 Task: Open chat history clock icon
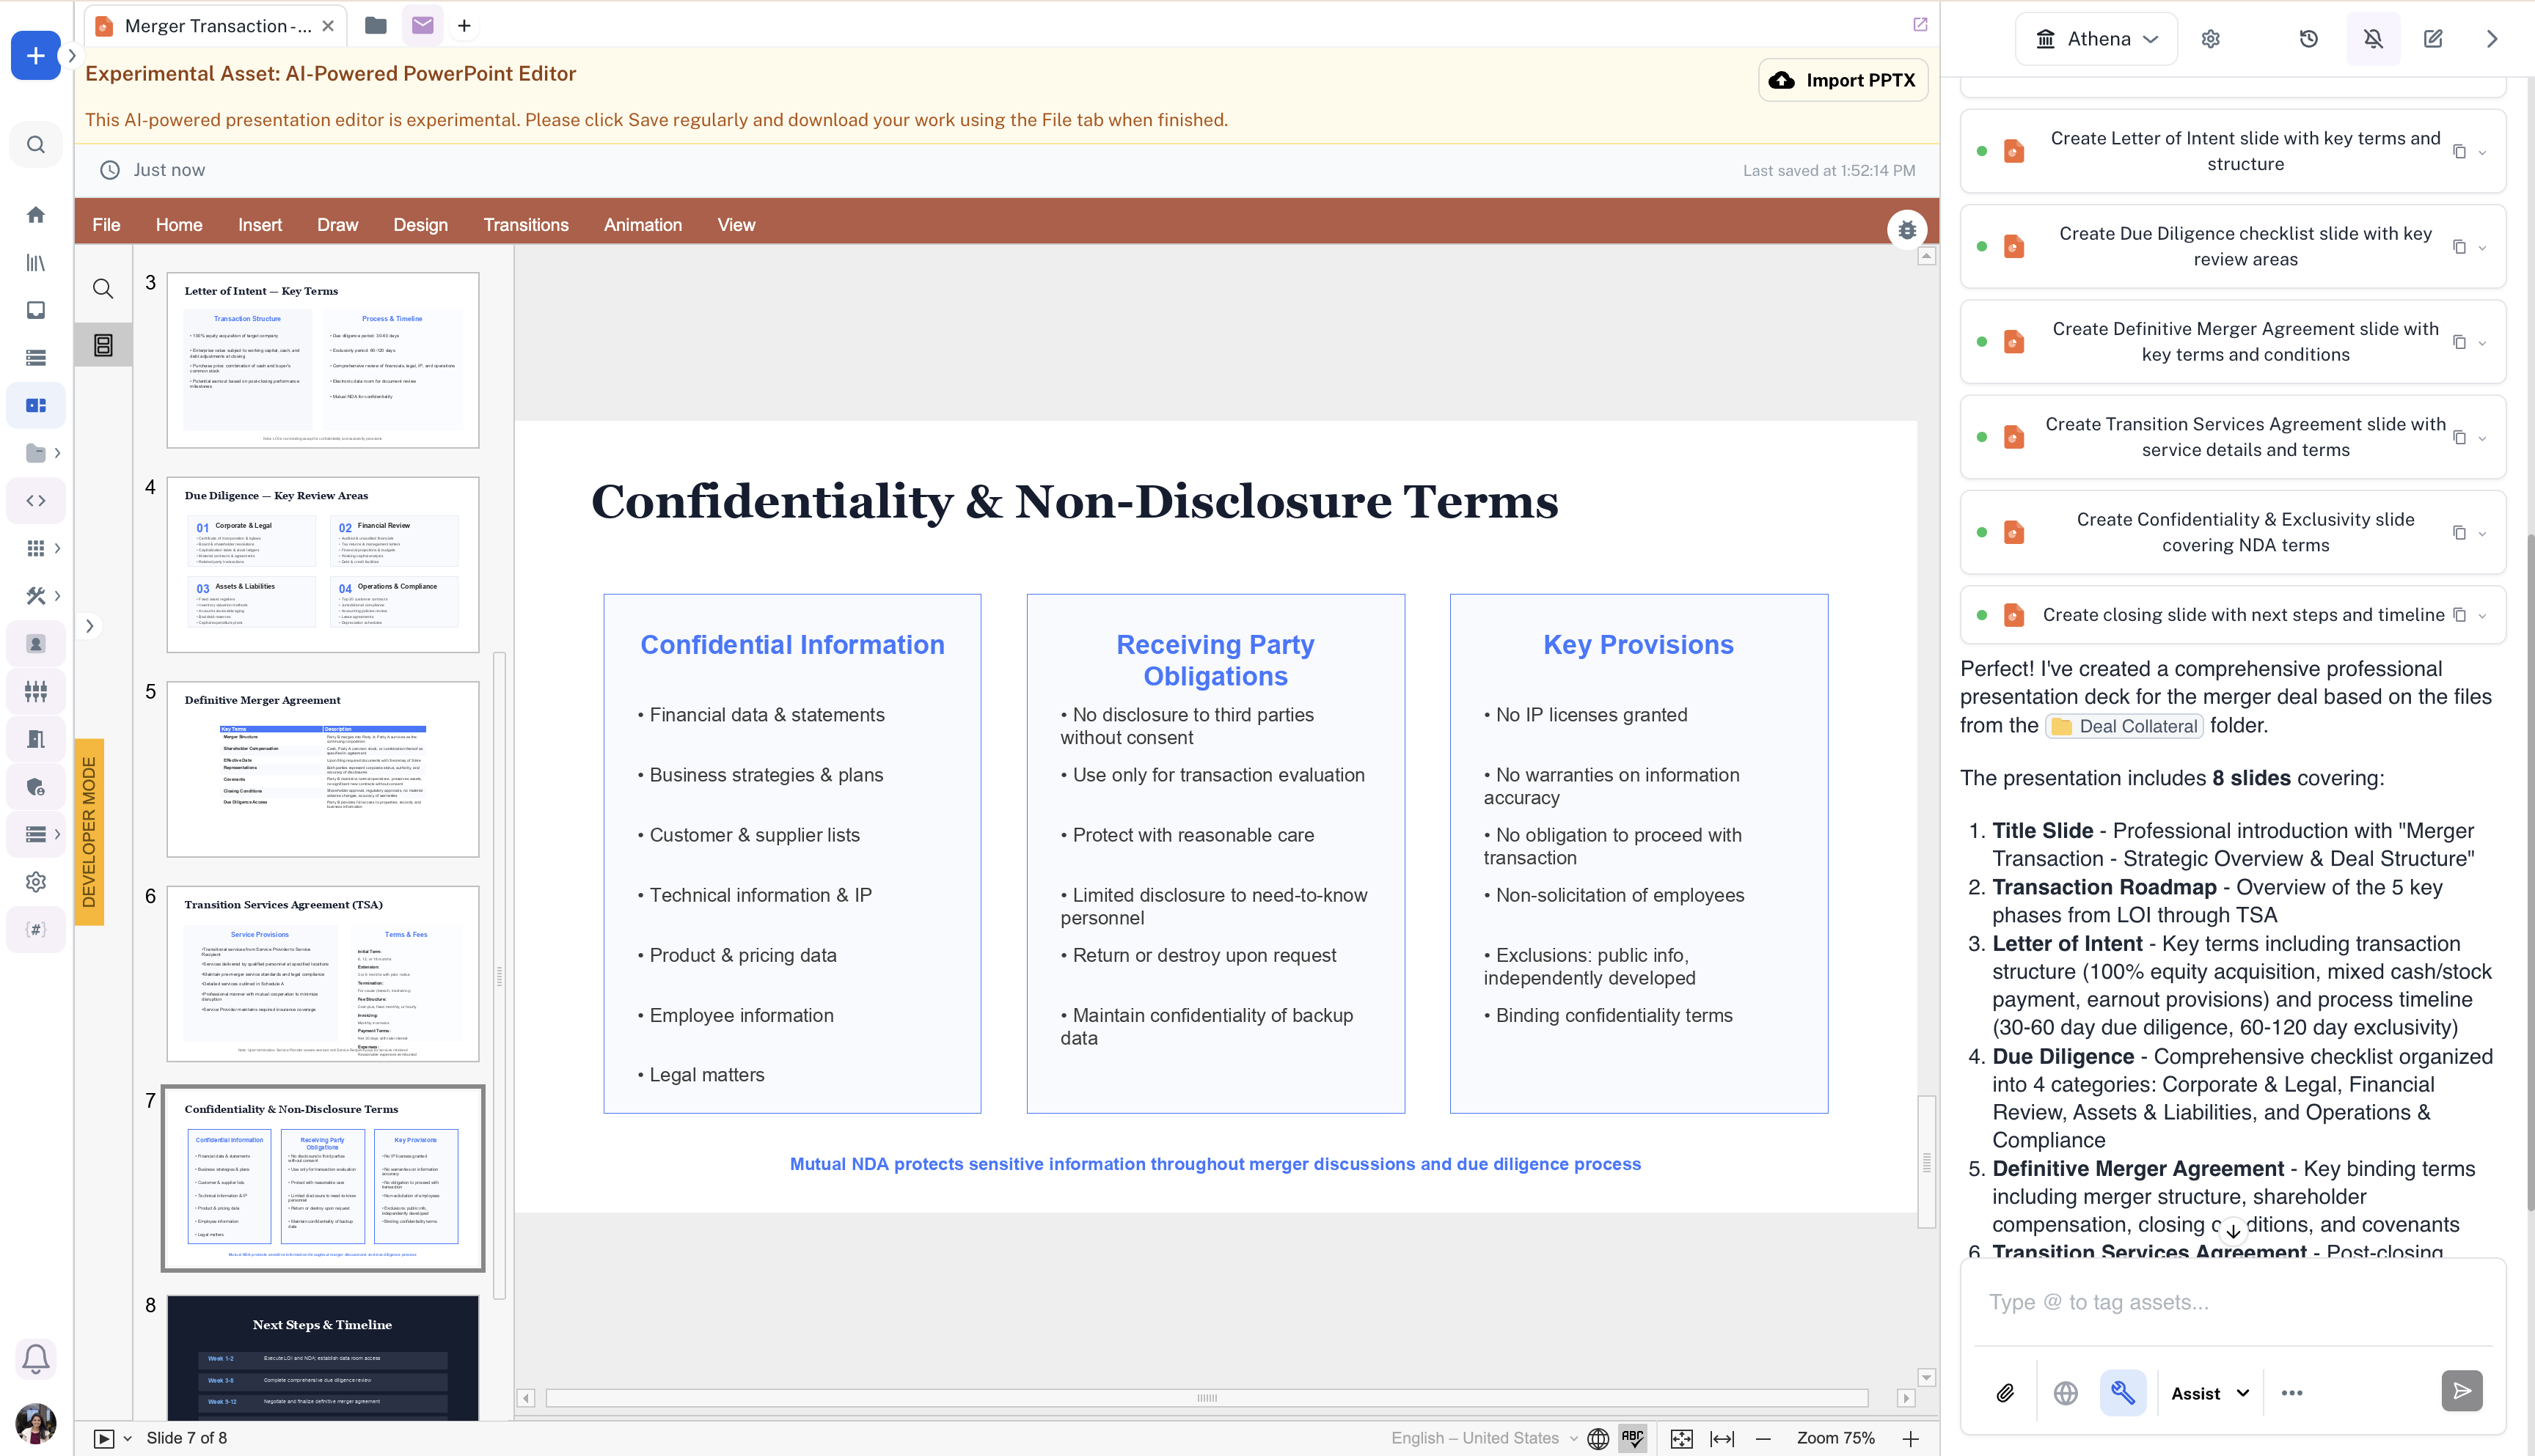tap(2308, 39)
